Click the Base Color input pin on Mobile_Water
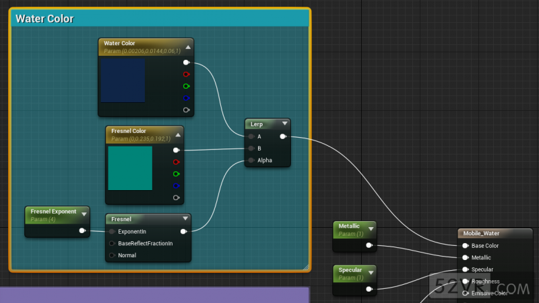539x303 pixels. coord(465,246)
